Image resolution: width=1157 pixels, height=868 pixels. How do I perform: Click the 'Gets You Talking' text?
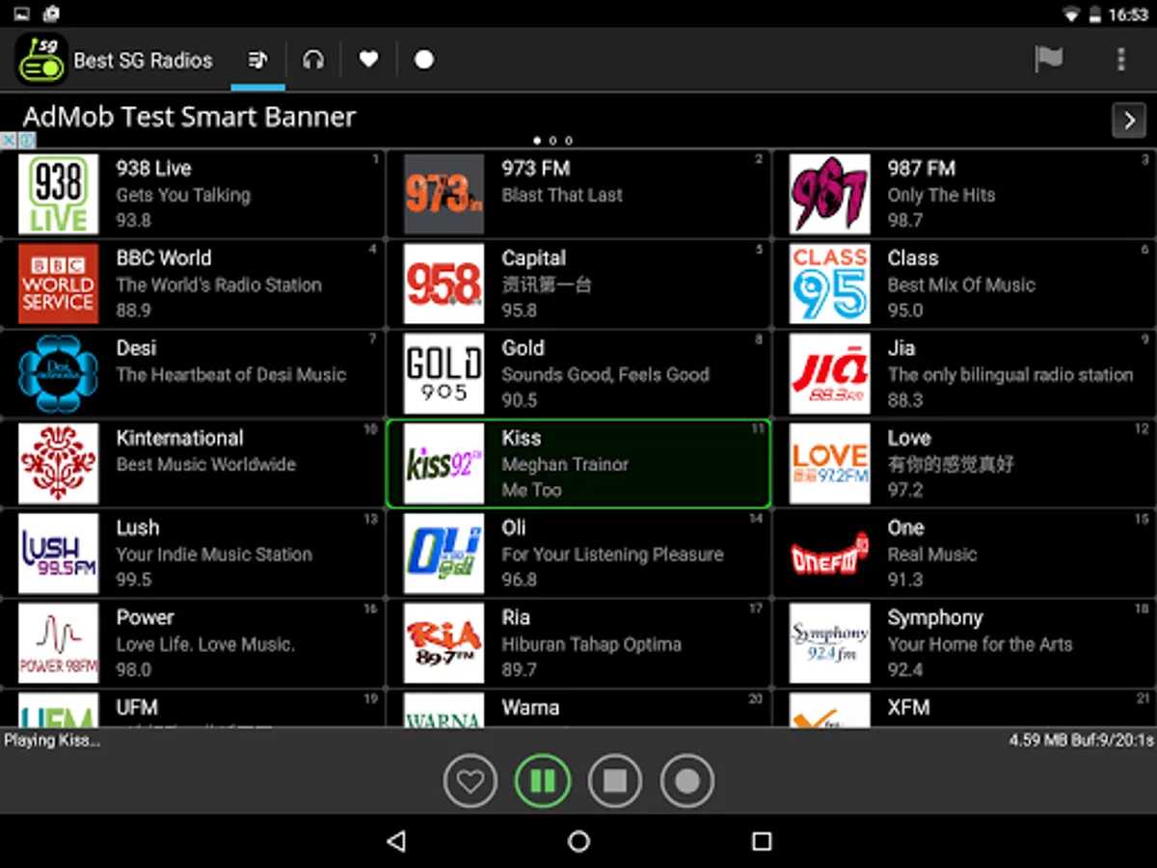[x=183, y=195]
